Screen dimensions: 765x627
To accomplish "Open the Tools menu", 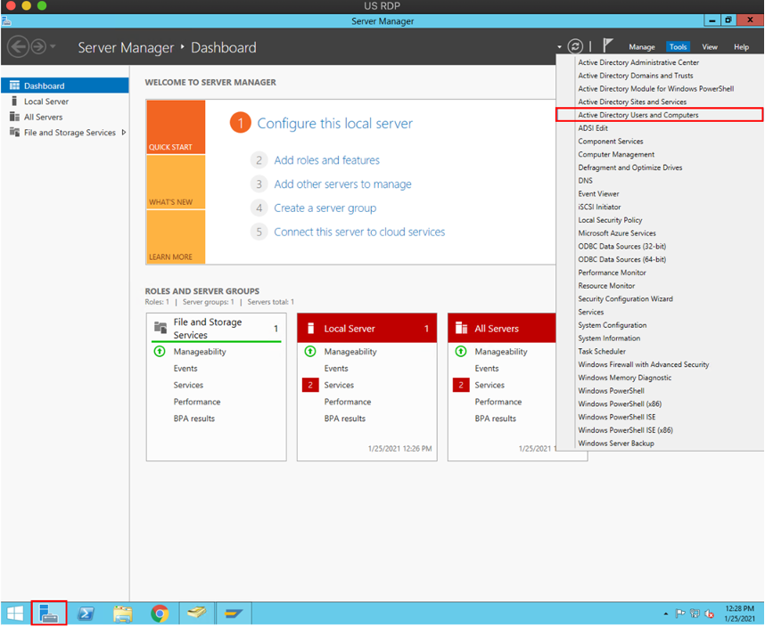I will coord(679,45).
